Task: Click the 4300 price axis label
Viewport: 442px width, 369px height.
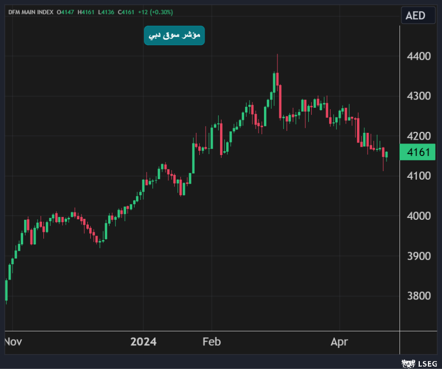Action: (419, 96)
